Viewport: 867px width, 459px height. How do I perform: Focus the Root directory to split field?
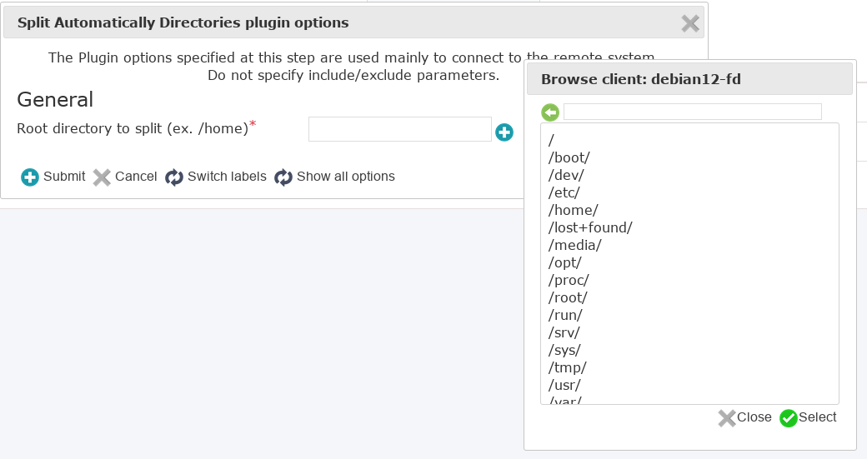click(399, 129)
